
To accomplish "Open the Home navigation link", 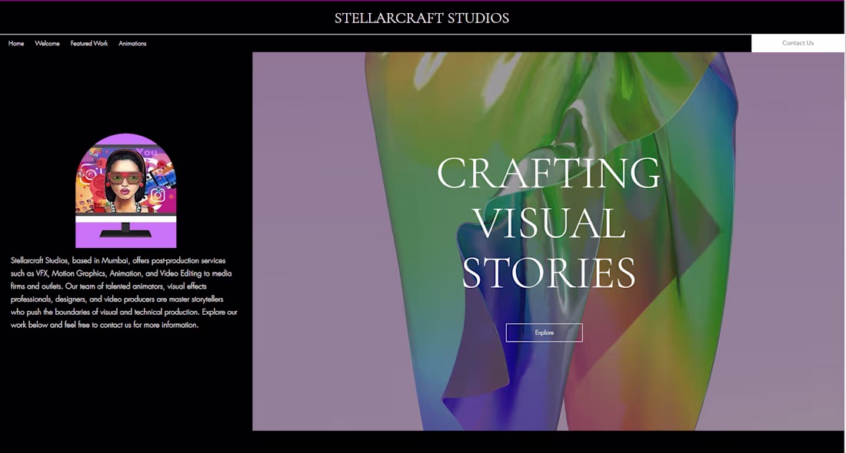I will [x=15, y=43].
